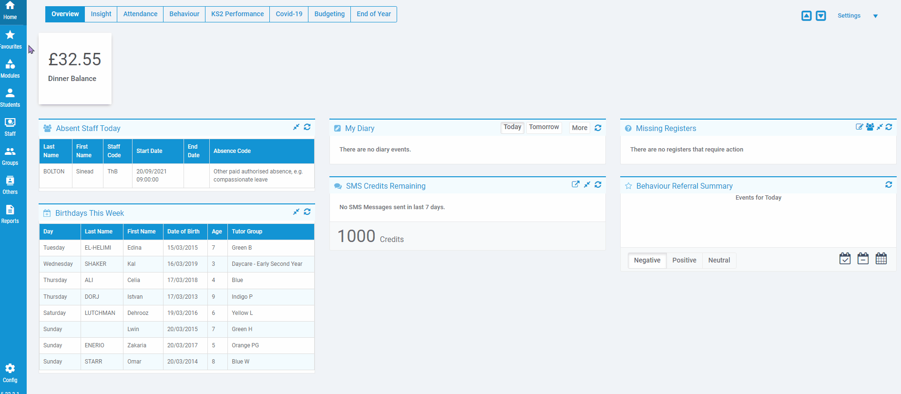Screen dimensions: 901x394
Task: Switch My Diary to Tomorrow
Action: (x=543, y=127)
